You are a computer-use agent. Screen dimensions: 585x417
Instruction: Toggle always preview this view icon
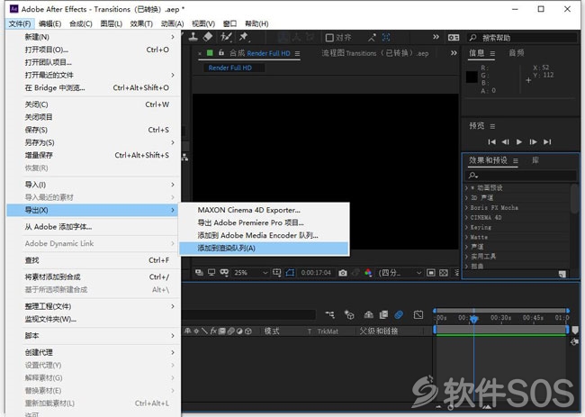click(x=199, y=273)
